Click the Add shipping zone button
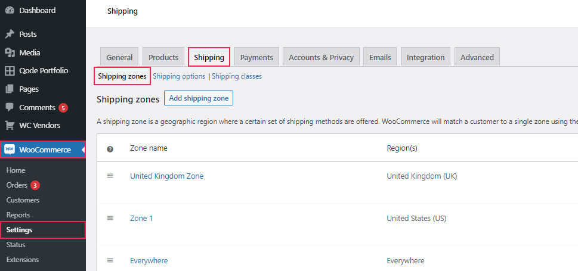This screenshot has height=271, width=578. pyautogui.click(x=199, y=98)
